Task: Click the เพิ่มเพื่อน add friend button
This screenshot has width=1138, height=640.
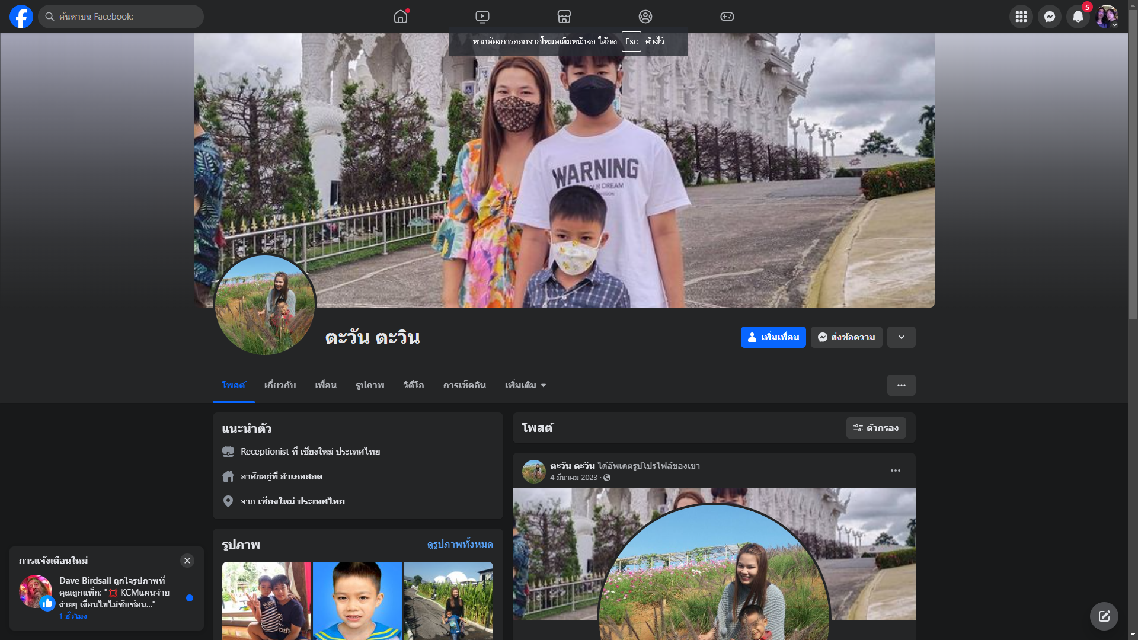Action: coord(773,337)
